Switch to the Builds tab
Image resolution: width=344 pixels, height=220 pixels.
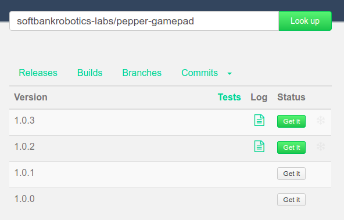pos(89,73)
